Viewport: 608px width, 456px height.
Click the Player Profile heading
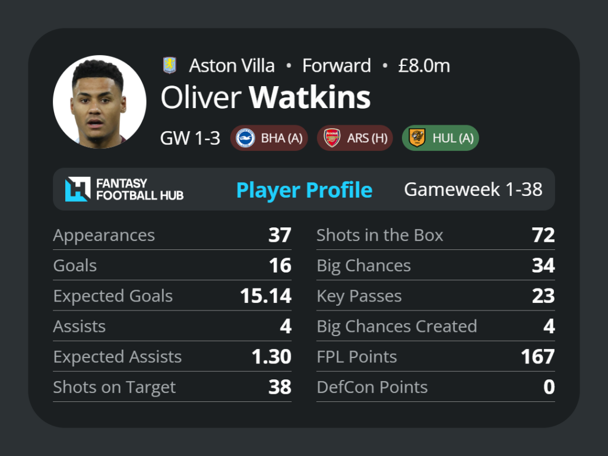click(x=305, y=190)
